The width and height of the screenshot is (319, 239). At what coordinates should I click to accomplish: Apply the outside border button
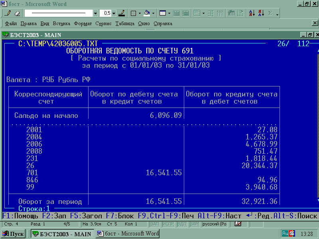(133, 14)
